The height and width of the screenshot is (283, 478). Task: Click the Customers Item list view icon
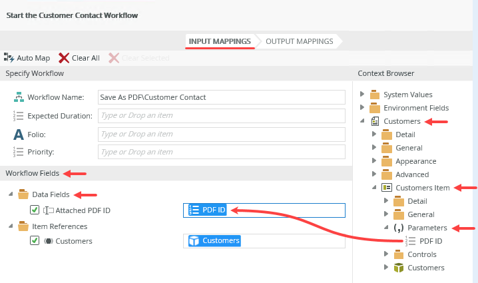387,188
